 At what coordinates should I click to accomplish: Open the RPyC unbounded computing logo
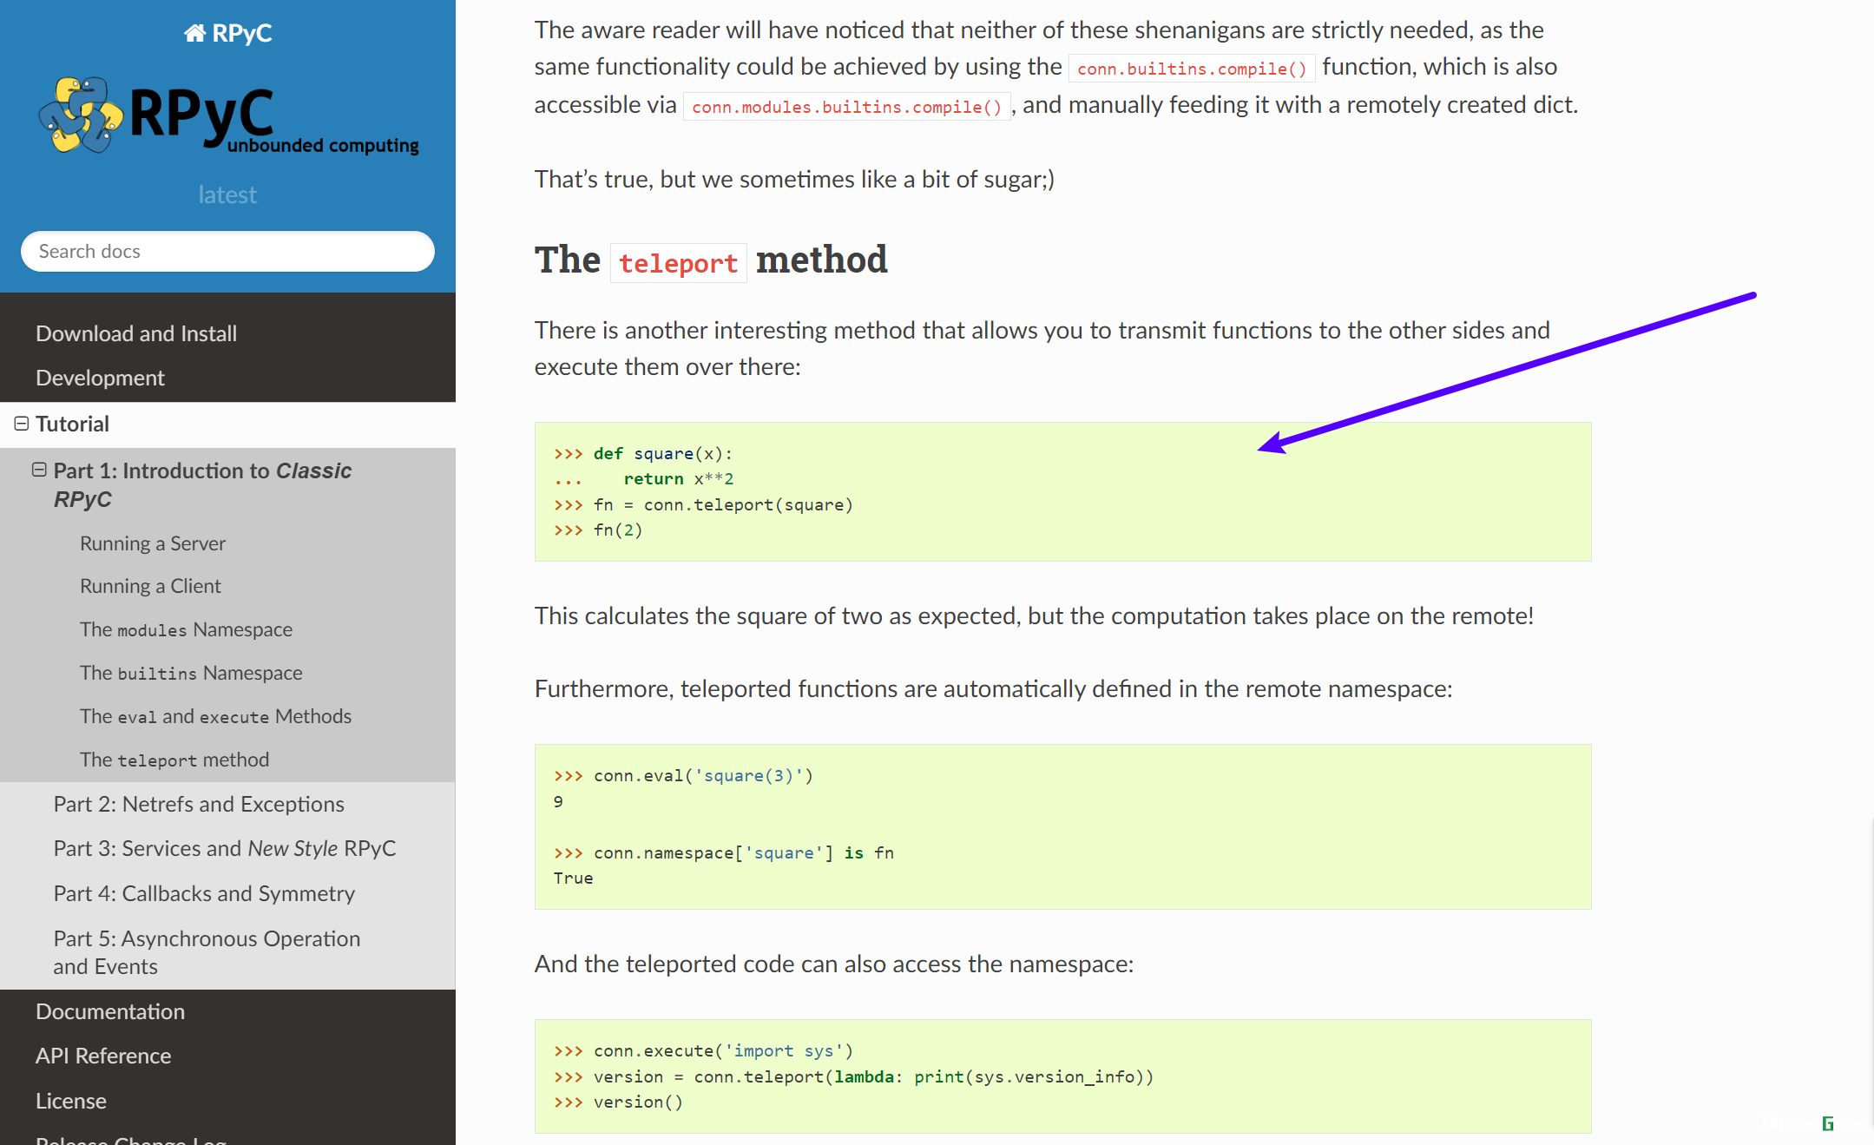(x=228, y=115)
